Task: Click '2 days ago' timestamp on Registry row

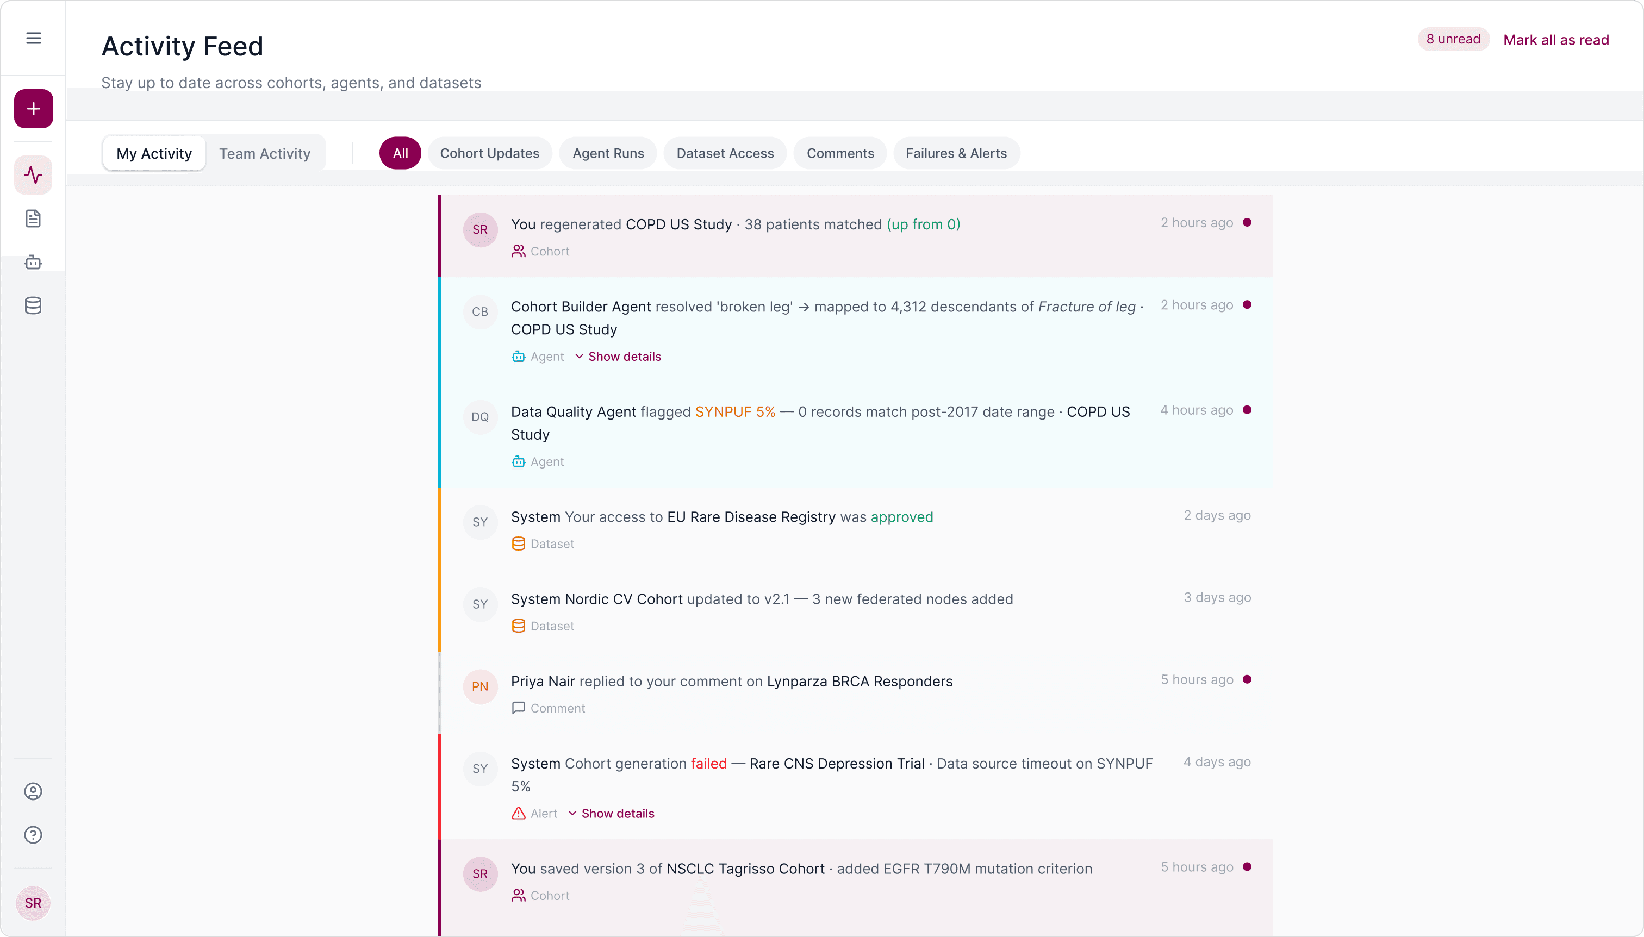Action: [1217, 515]
